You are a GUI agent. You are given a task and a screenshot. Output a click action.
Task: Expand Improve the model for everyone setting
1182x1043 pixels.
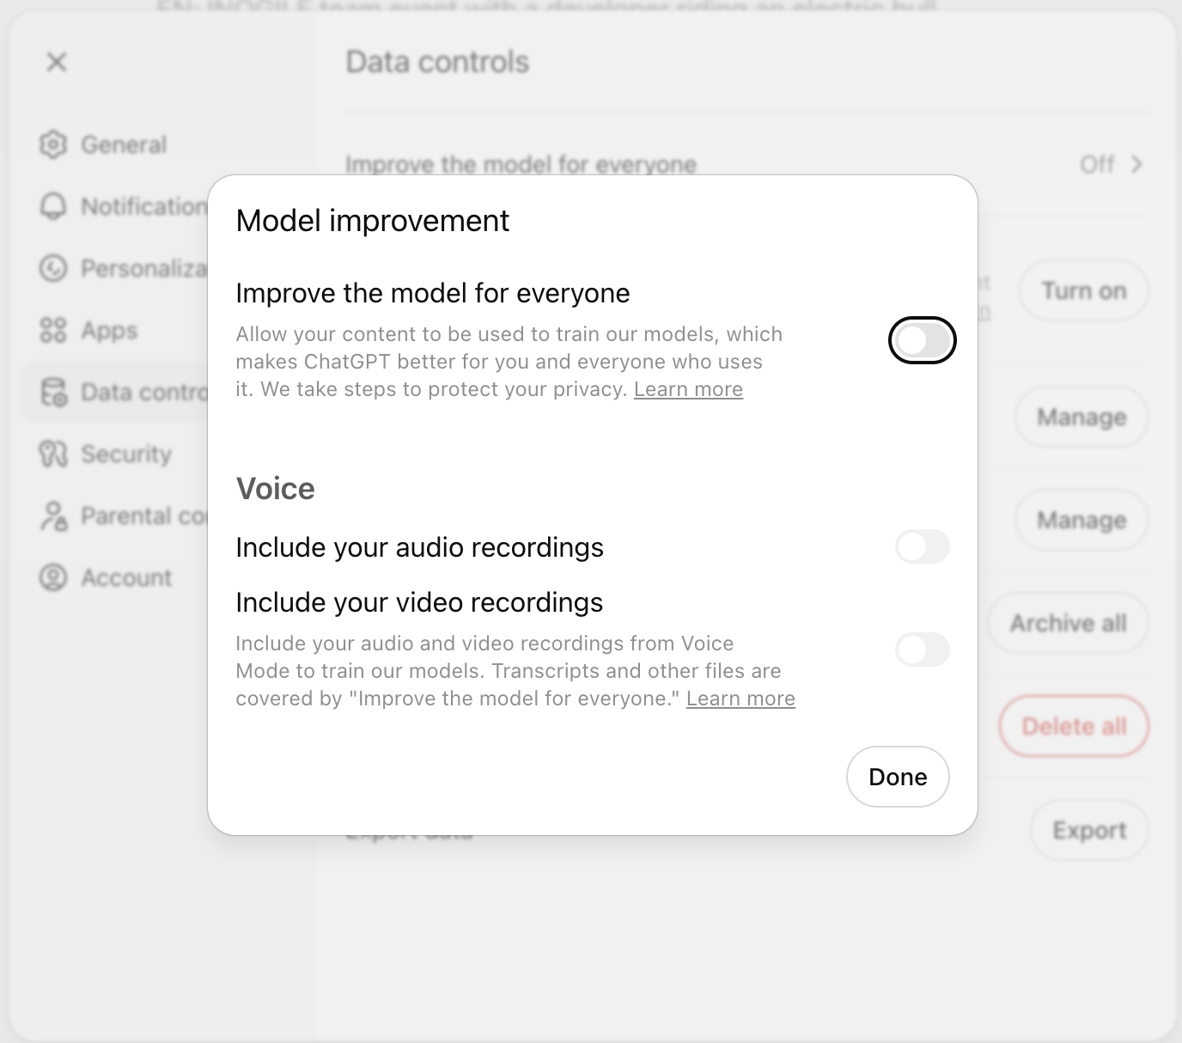(x=521, y=164)
